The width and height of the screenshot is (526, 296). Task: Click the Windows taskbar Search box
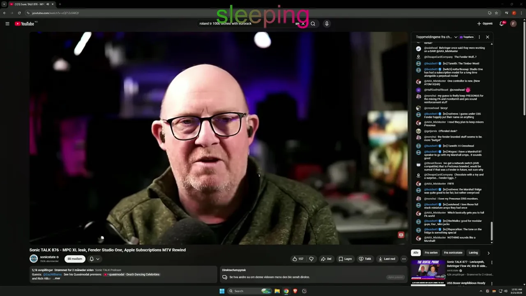pos(250,291)
